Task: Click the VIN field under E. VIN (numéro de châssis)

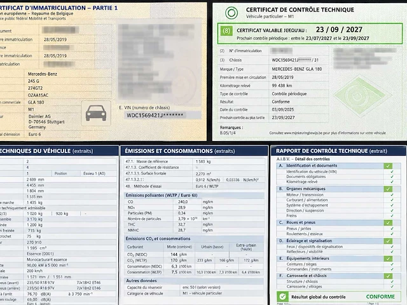Action: [x=162, y=115]
